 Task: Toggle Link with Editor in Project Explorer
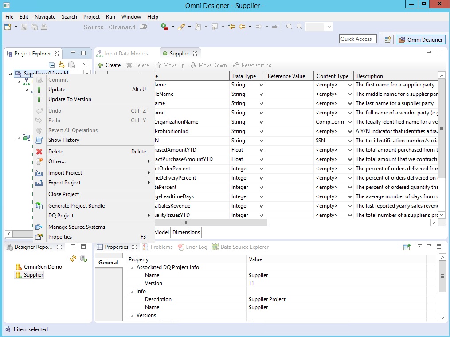62,65
